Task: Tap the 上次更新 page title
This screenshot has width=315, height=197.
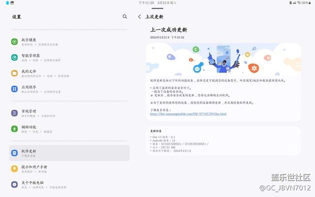Action: 154,16
